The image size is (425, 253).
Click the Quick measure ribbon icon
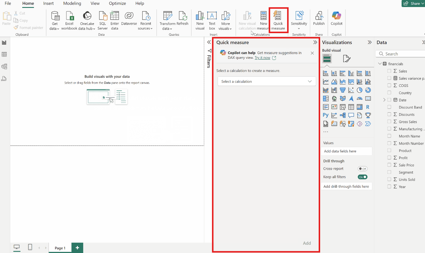coord(278,20)
